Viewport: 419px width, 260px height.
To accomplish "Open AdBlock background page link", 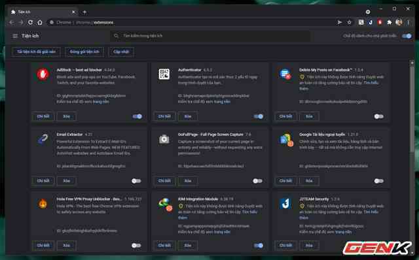I will click(101, 102).
